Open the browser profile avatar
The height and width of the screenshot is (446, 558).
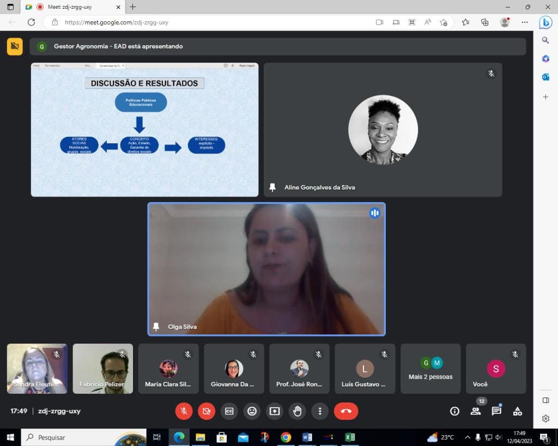coord(505,22)
